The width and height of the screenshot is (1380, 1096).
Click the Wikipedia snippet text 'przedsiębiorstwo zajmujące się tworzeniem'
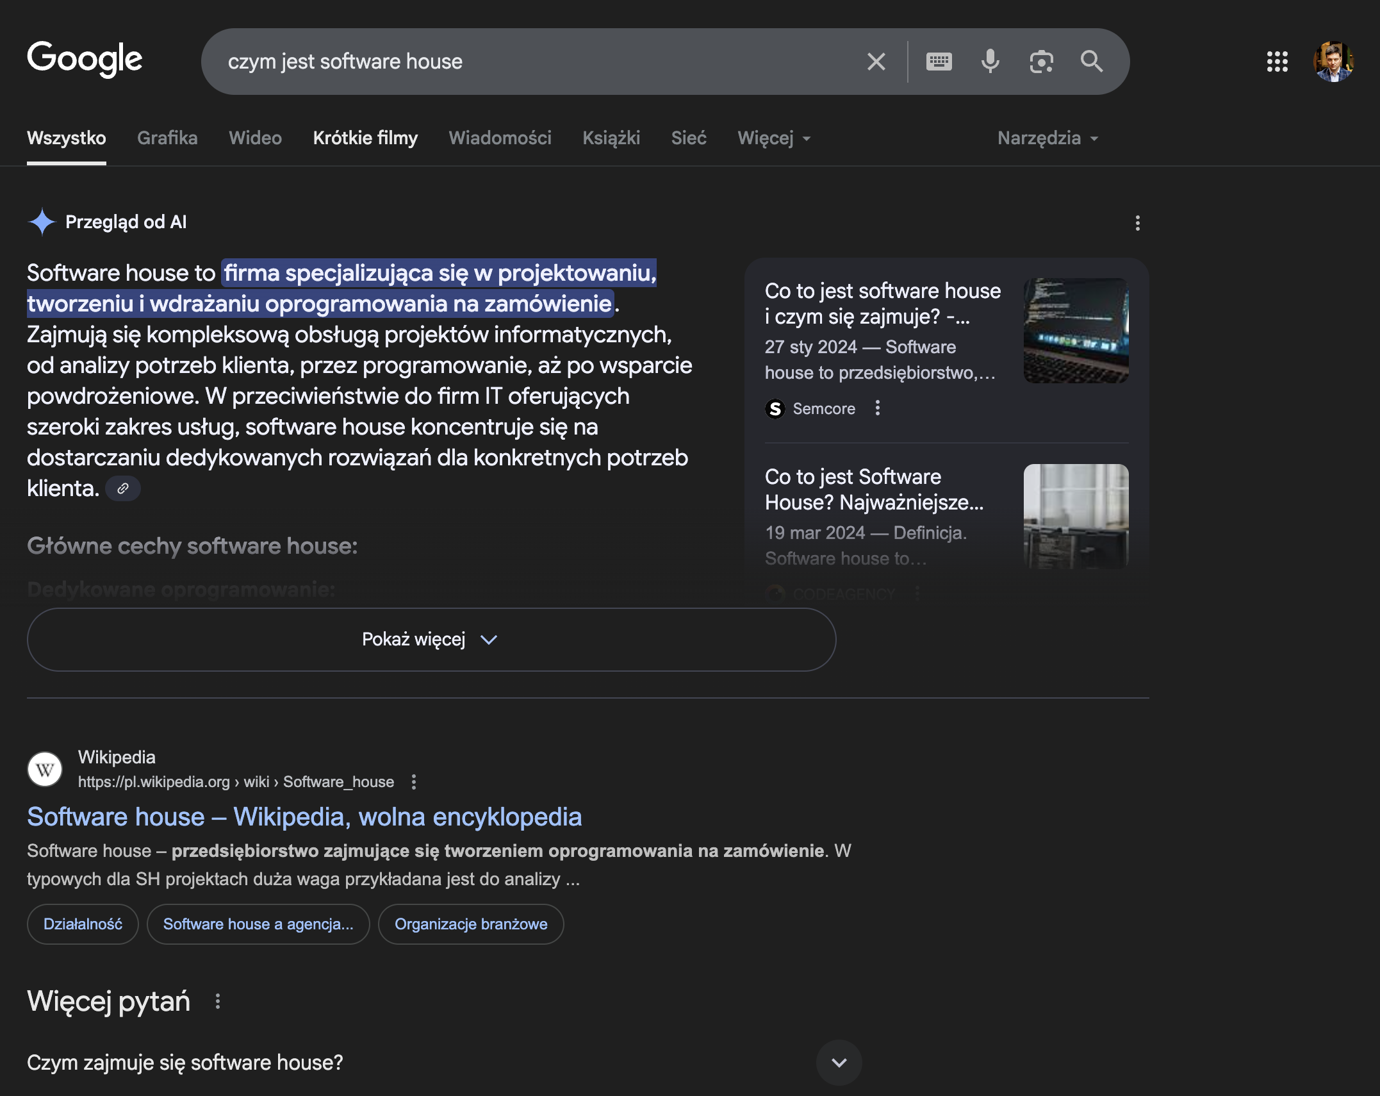[x=357, y=851]
